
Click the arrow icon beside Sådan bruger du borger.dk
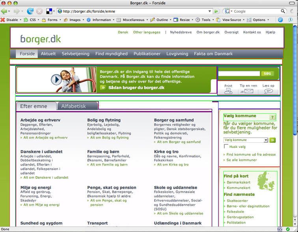tap(103, 88)
